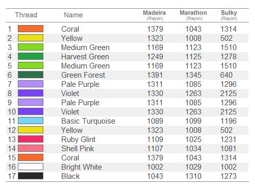
Task: Pick the Basic Turquoise color swatch
Action: coord(31,121)
